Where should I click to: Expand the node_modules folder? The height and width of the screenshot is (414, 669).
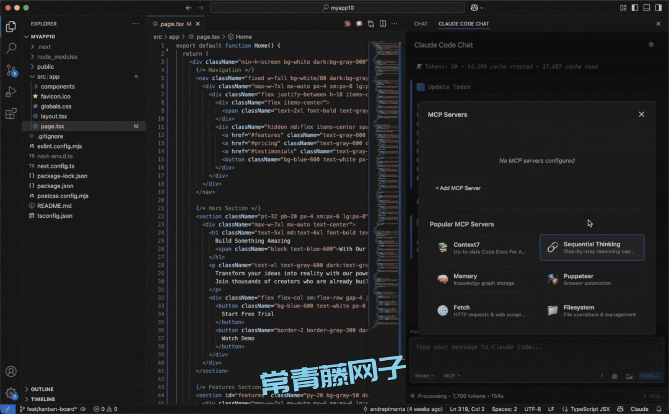(x=57, y=56)
